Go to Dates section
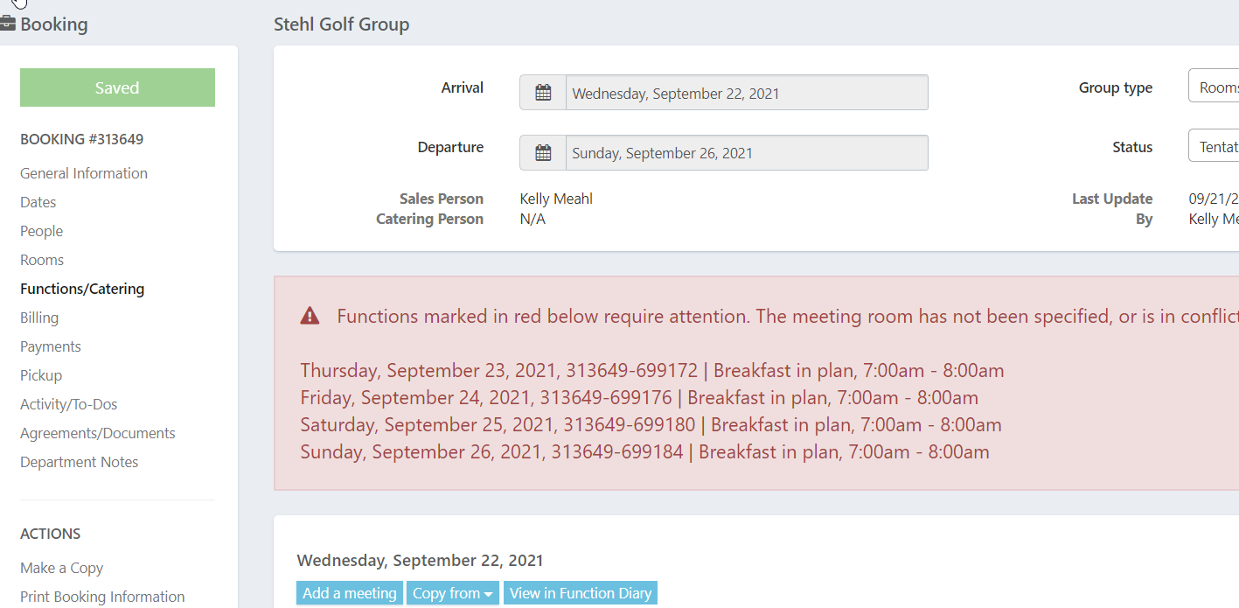 click(38, 202)
